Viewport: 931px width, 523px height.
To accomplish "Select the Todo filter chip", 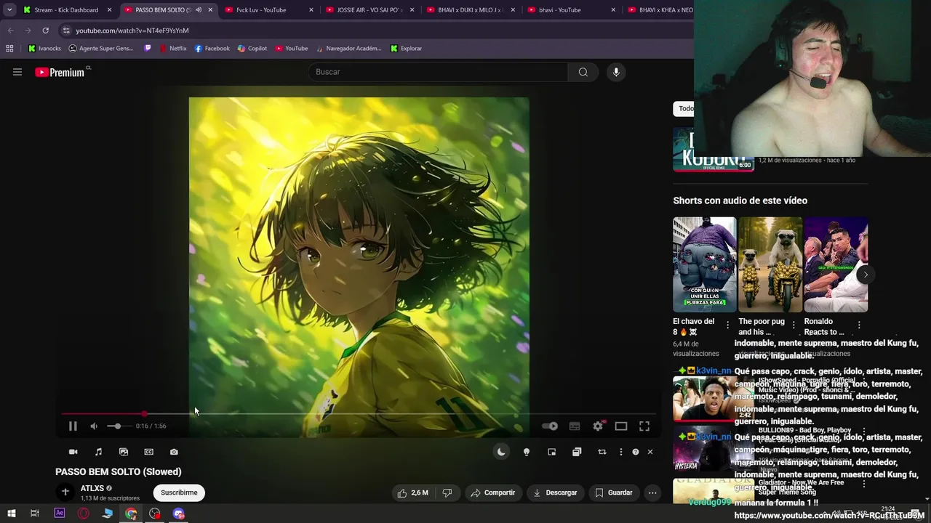I will (684, 108).
